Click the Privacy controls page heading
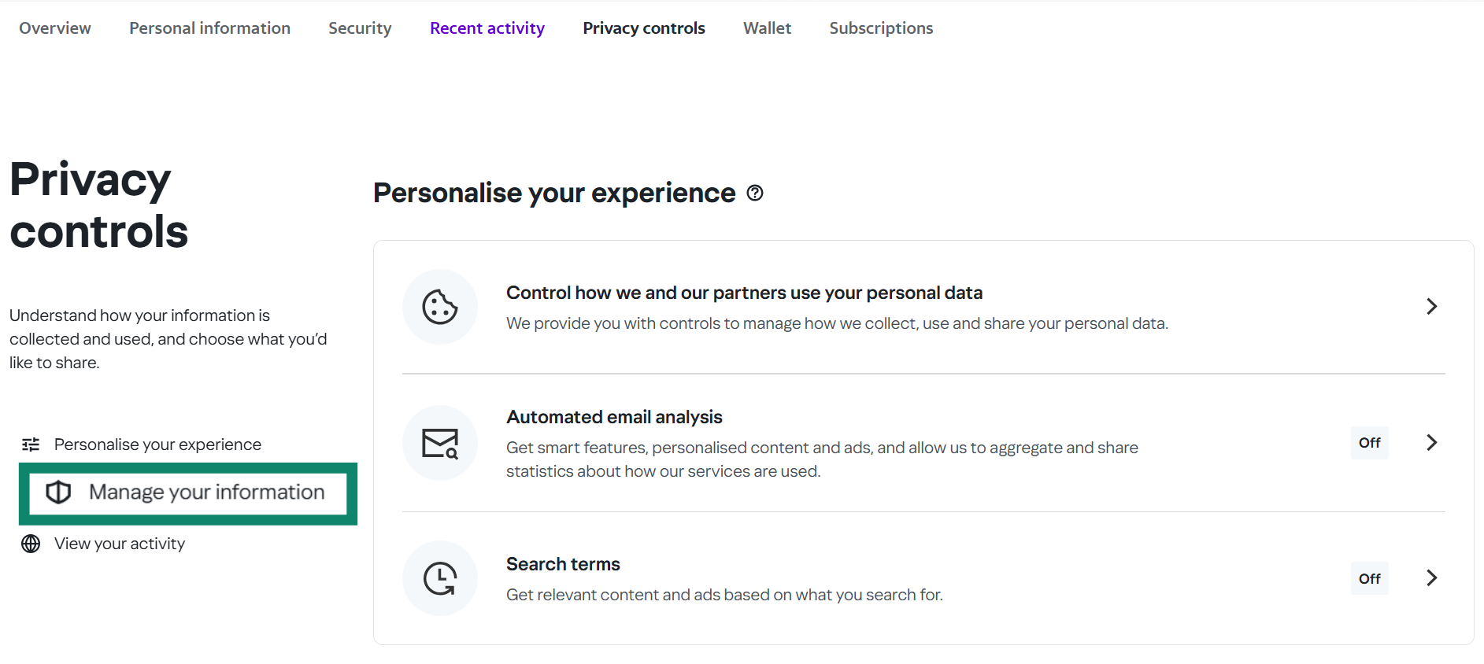1484x664 pixels. (x=98, y=205)
